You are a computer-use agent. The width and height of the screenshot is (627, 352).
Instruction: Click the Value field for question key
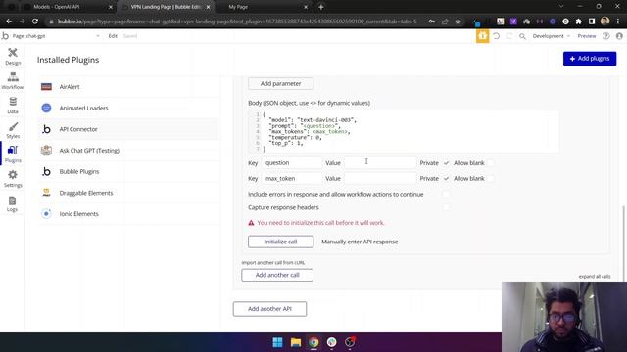pyautogui.click(x=381, y=163)
